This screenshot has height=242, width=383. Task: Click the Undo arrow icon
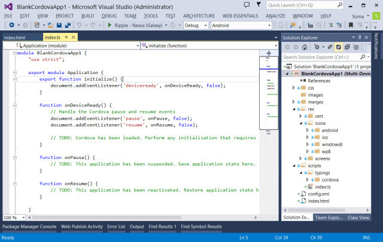(79, 25)
